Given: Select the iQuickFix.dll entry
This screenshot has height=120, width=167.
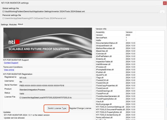Looking at the screenshot, I should (x=130, y=75).
